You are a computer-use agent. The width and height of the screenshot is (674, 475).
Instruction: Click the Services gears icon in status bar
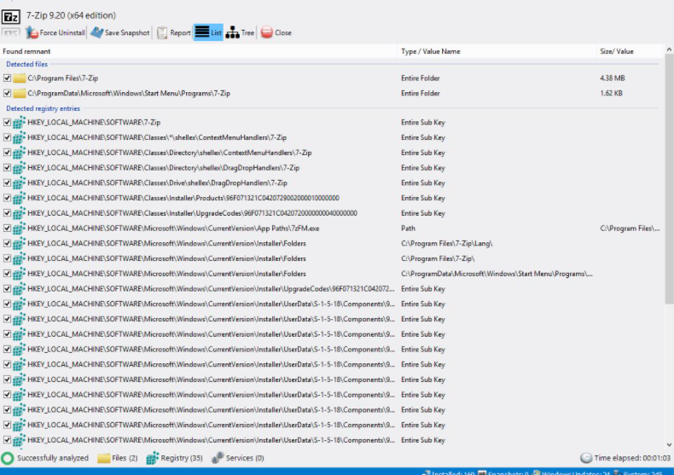(218, 458)
